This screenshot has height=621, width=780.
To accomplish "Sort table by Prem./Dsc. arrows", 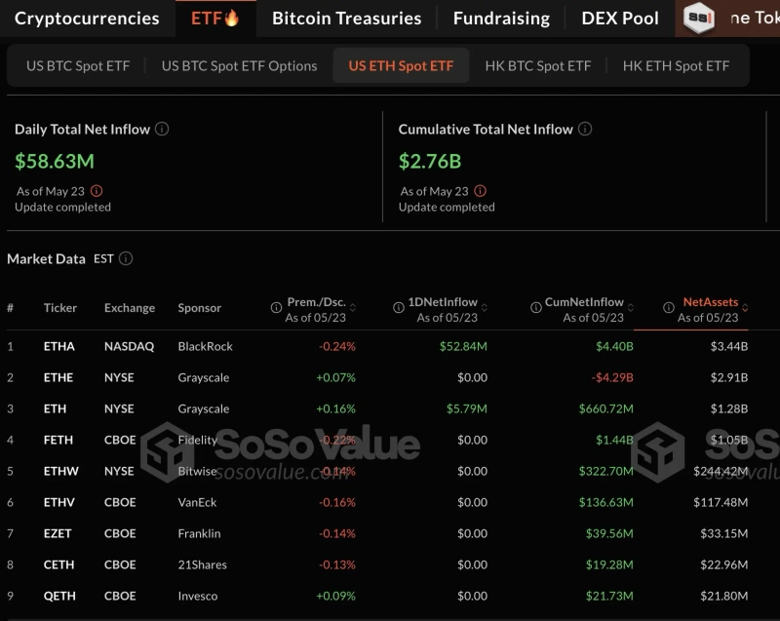I will coord(353,308).
